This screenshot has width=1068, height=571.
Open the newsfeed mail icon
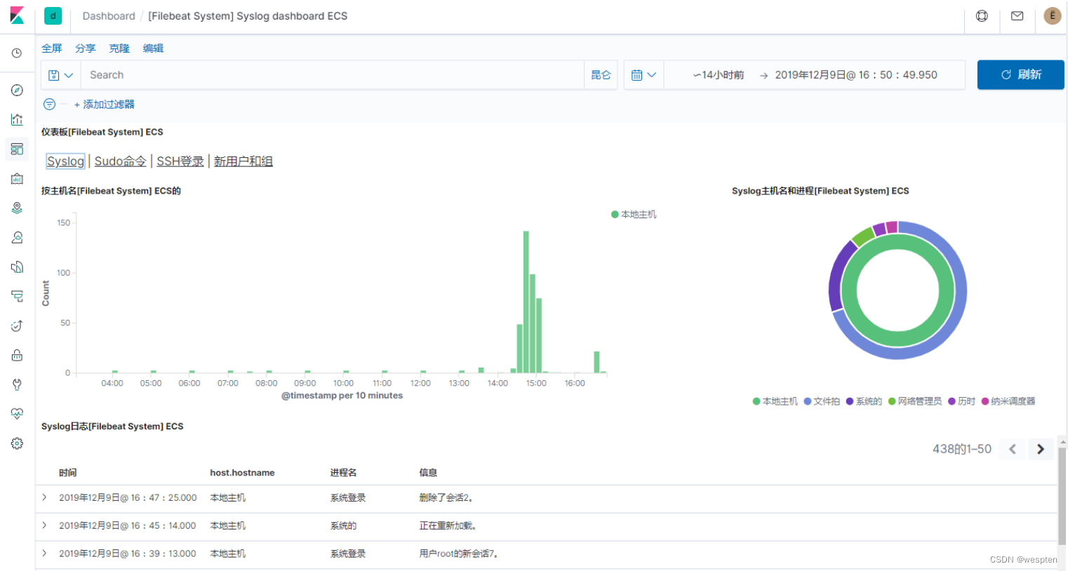(x=1017, y=16)
